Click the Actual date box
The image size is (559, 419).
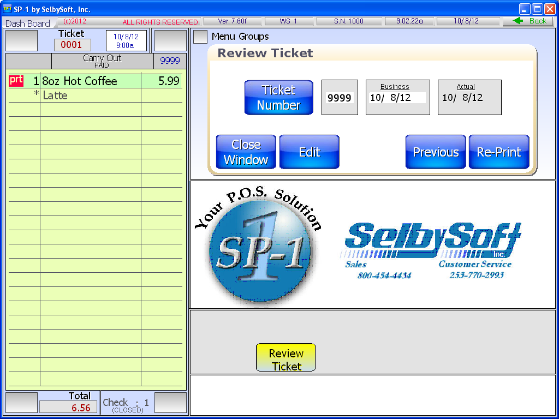coord(469,97)
